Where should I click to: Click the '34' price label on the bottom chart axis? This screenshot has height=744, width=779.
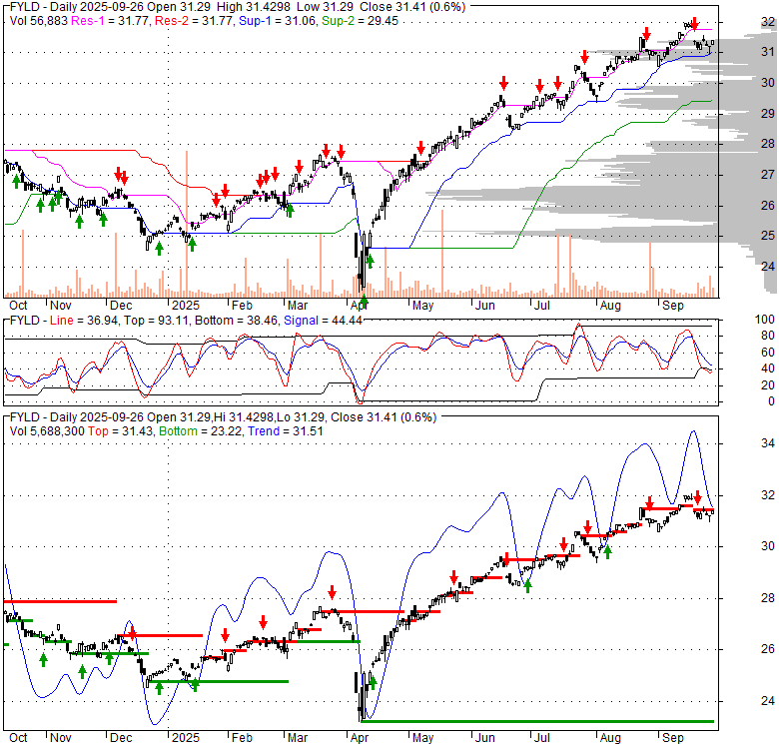point(768,442)
